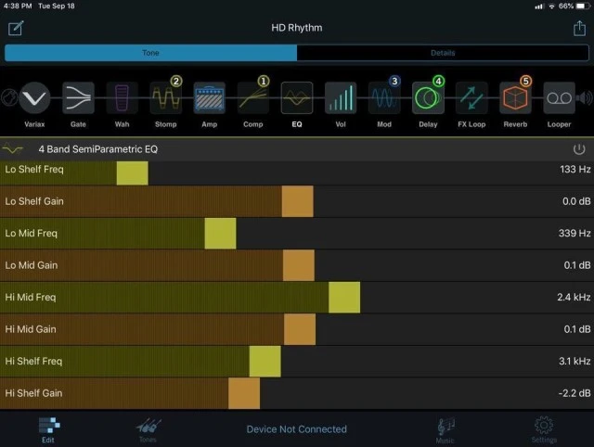Select the Gate block icon
Screen dimensions: 594x447
click(78, 98)
